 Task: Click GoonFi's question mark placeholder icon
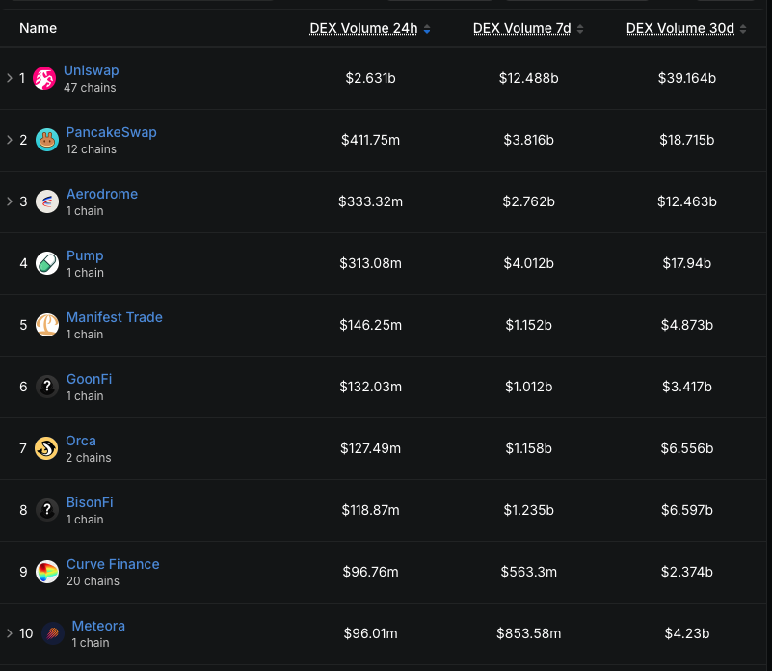tap(47, 387)
